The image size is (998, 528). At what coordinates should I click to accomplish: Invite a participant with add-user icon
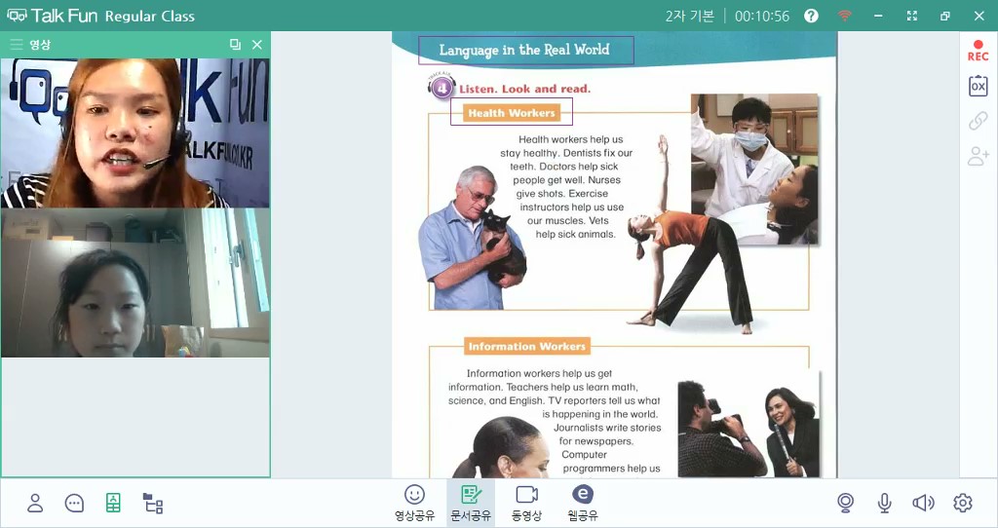(978, 156)
